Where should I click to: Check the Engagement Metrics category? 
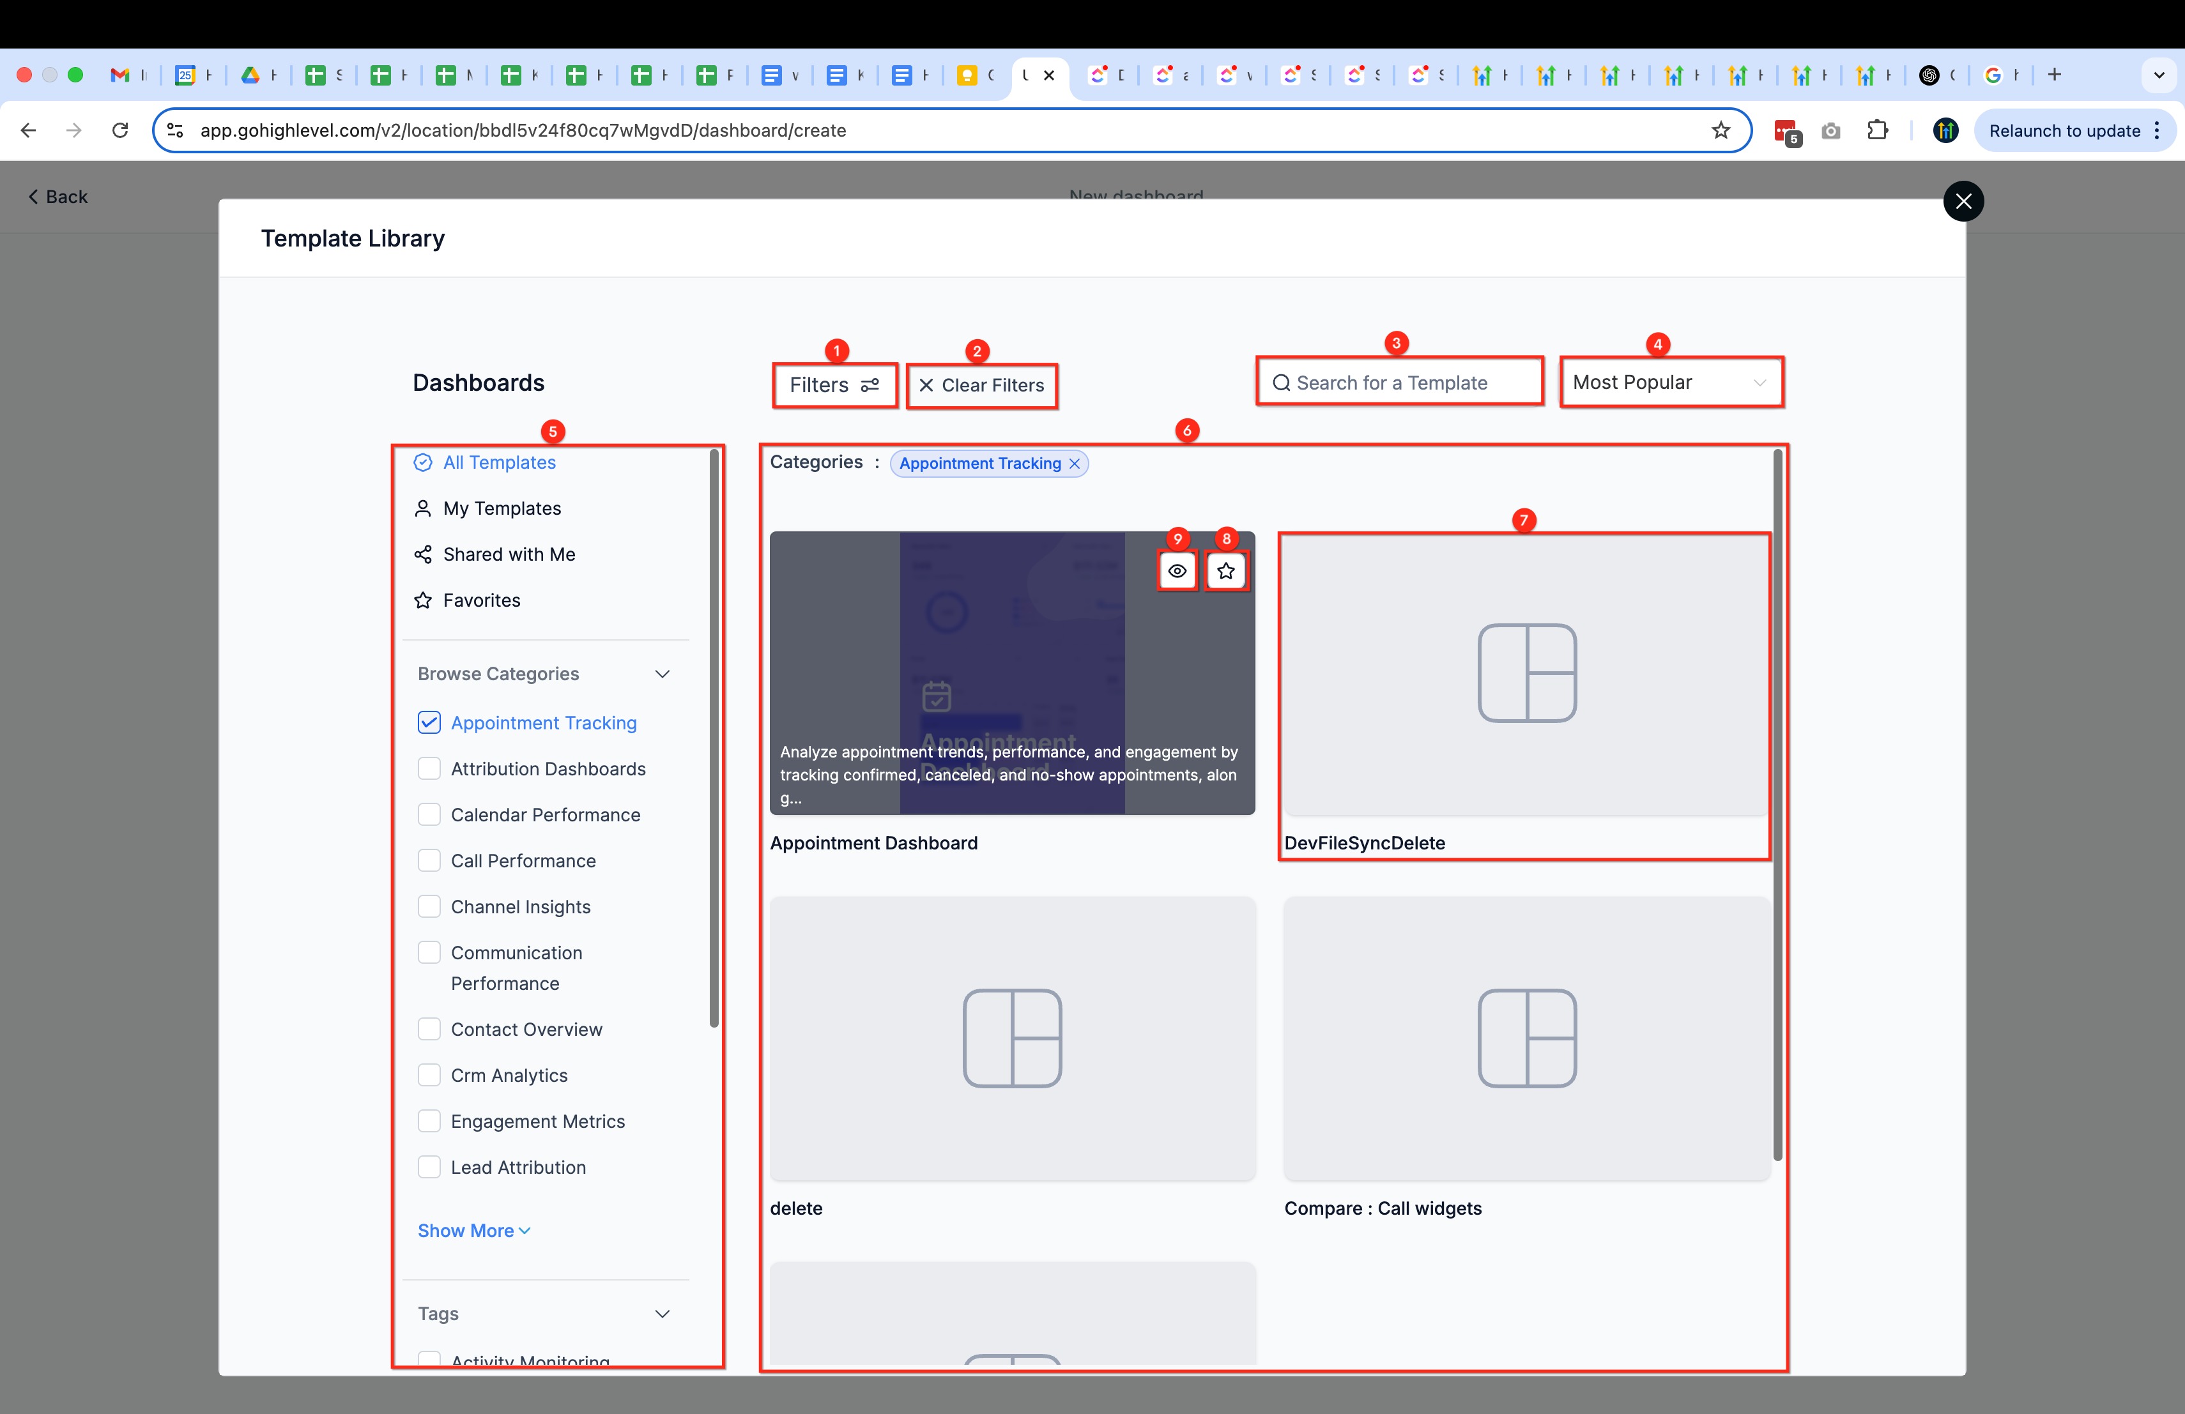point(429,1120)
